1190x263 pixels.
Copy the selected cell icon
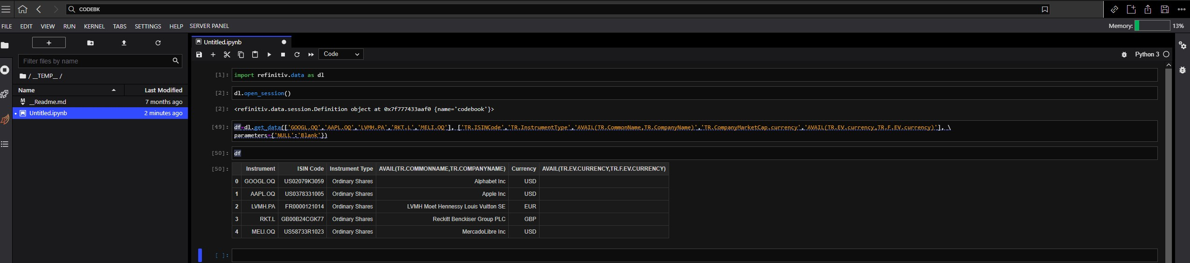pyautogui.click(x=241, y=55)
